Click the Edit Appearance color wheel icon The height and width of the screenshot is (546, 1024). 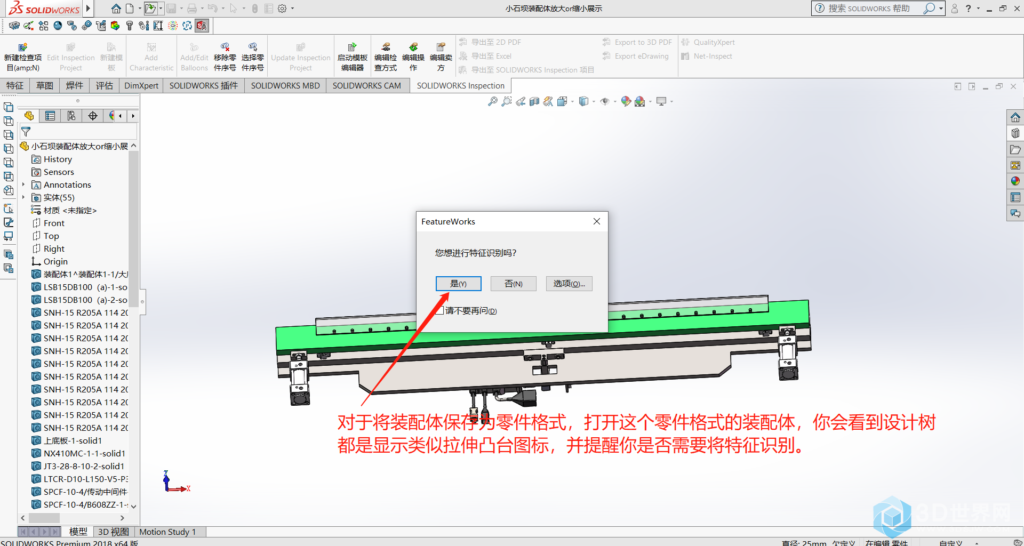coord(626,101)
